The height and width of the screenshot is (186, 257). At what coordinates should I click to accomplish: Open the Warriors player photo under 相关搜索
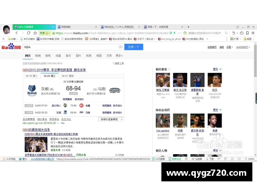(197, 80)
